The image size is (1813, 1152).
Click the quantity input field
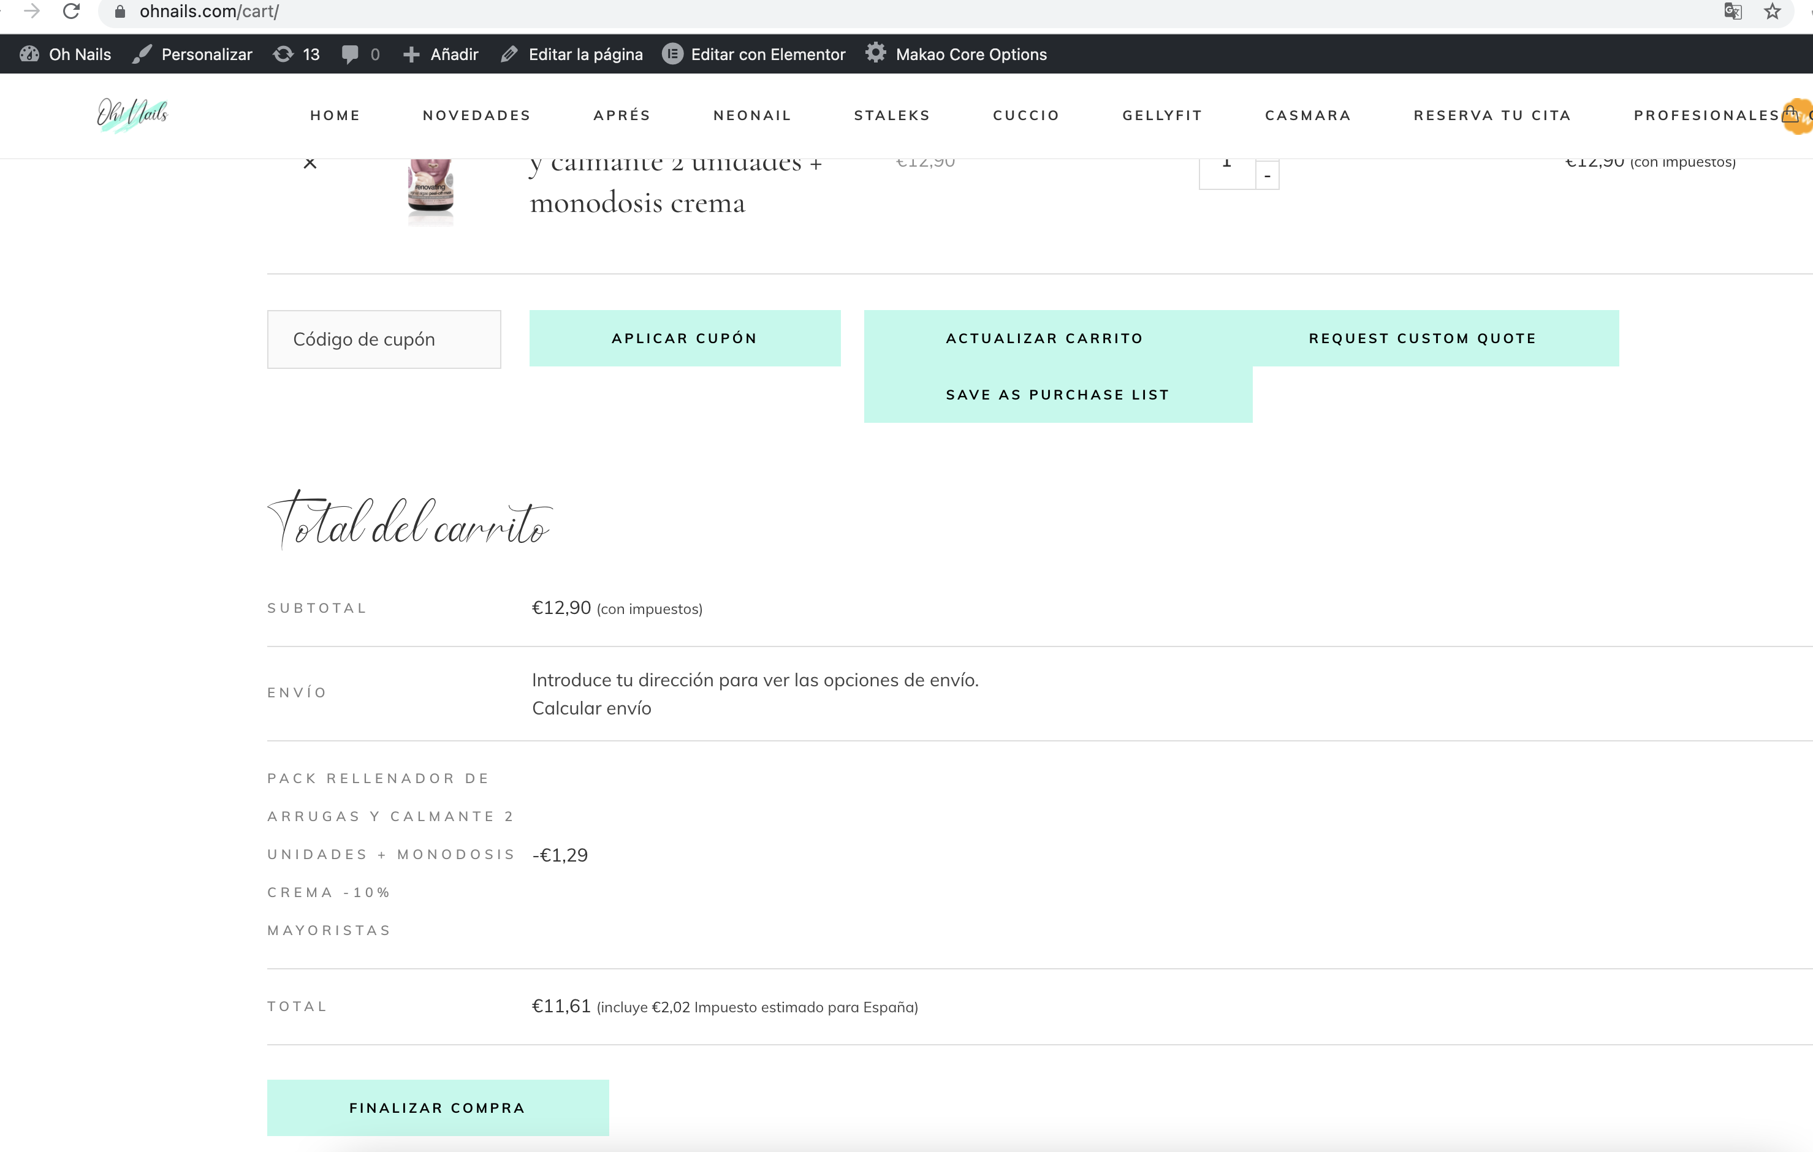pyautogui.click(x=1227, y=173)
